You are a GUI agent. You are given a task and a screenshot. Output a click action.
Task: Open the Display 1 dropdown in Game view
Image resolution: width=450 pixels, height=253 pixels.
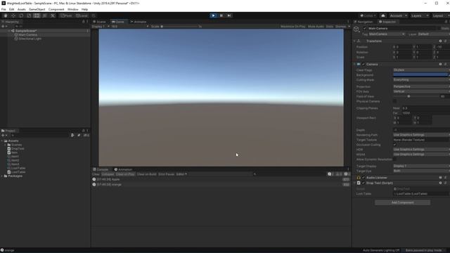click(x=101, y=27)
